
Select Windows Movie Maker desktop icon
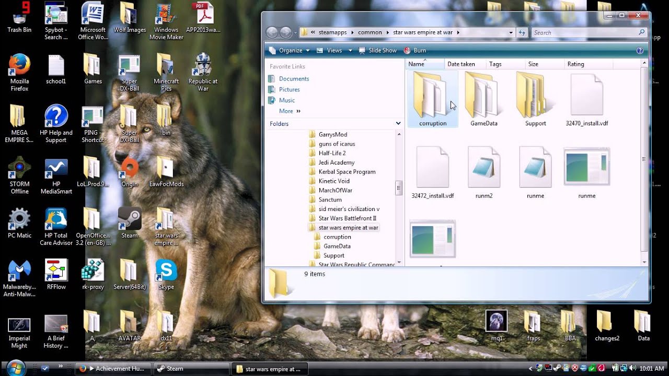click(166, 21)
